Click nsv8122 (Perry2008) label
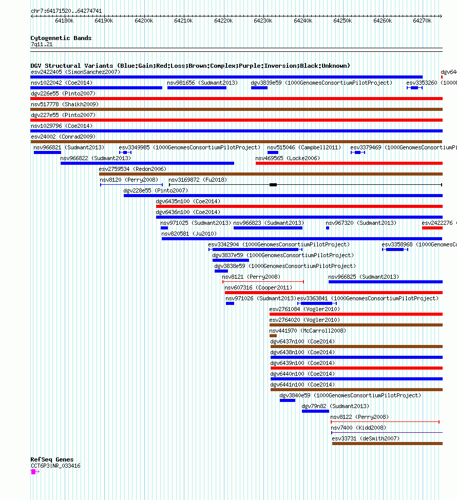Screen dimensions: 457x500 [360, 417]
